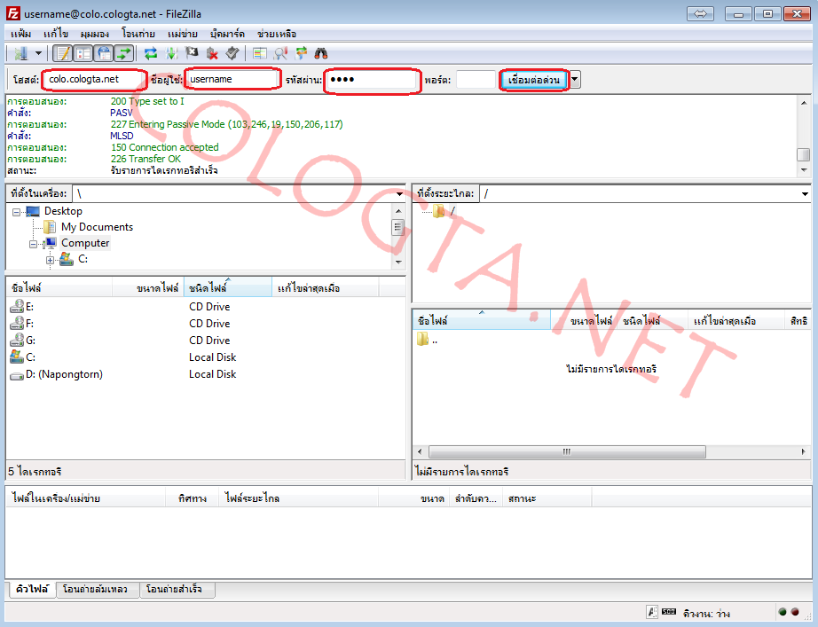Click the refresh file lists icon

pyautogui.click(x=151, y=53)
